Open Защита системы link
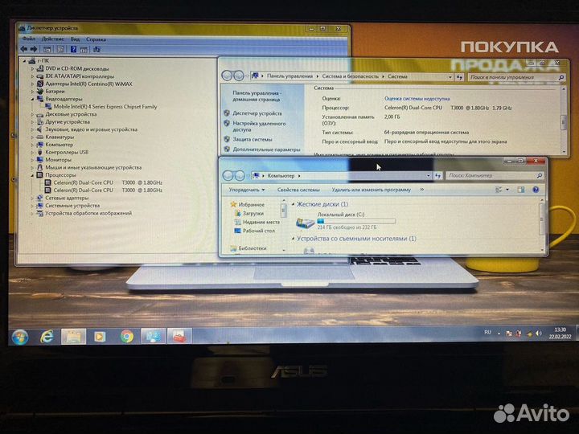This screenshot has height=434, width=579. pyautogui.click(x=253, y=140)
